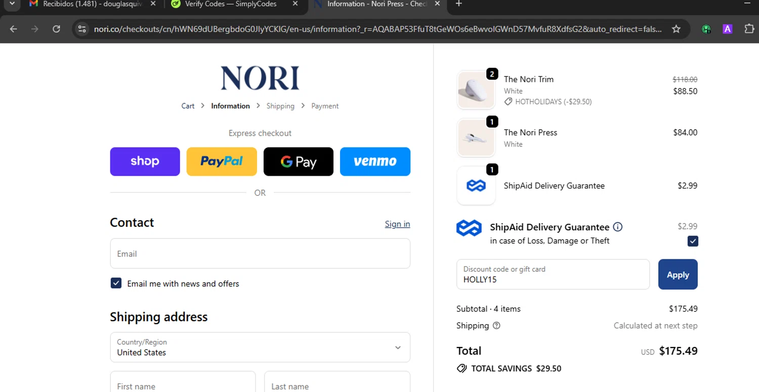Click the TOTAL SAVINGS tag icon
This screenshot has height=392, width=759.
461,368
